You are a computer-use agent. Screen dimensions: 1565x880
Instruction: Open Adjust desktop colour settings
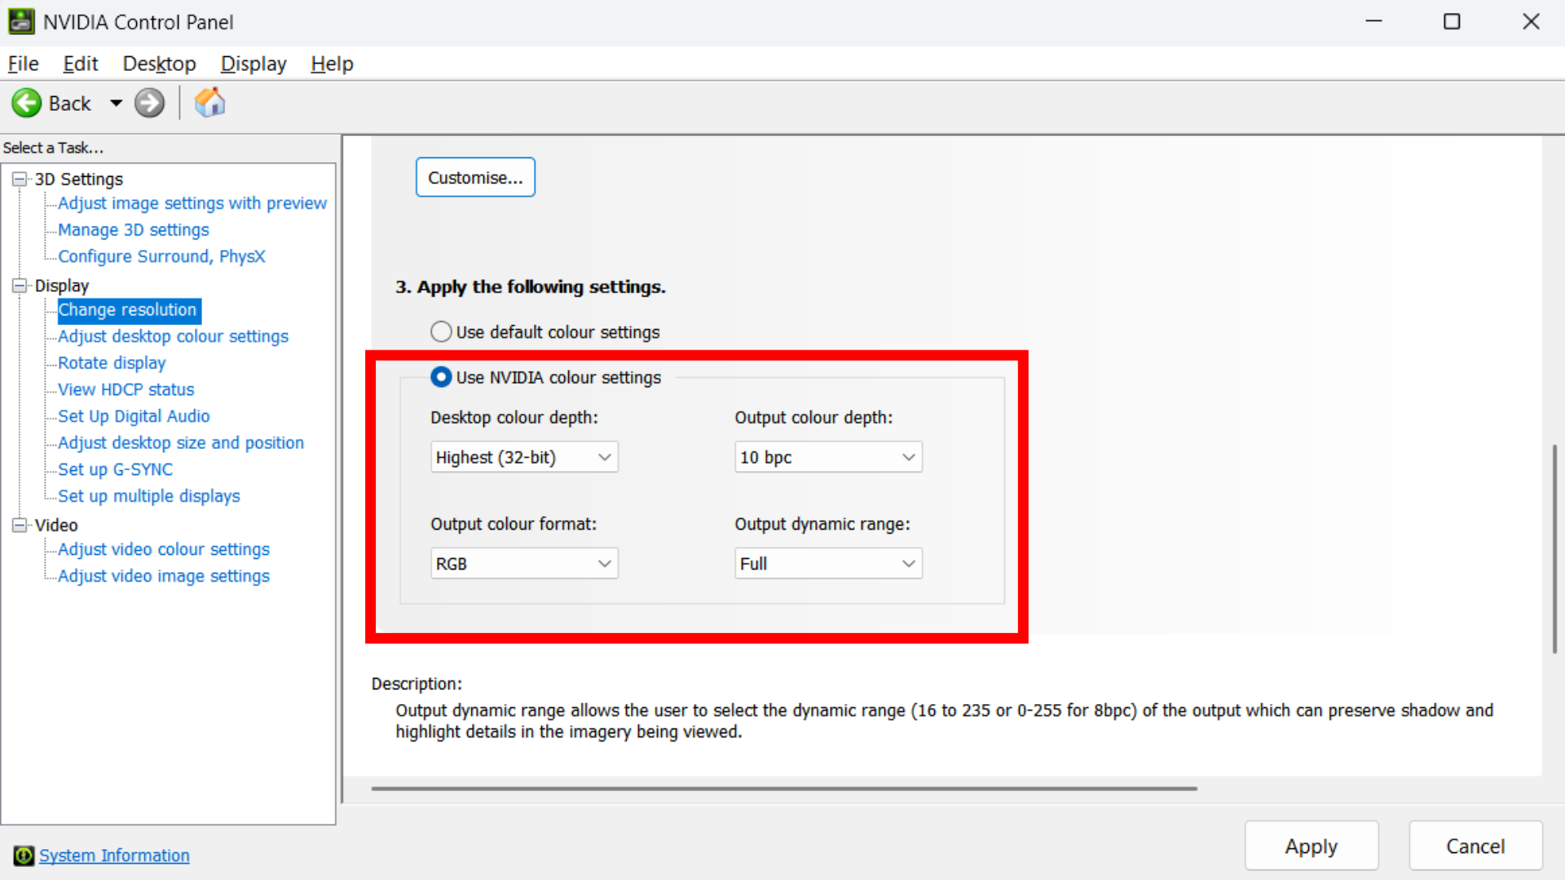pyautogui.click(x=173, y=337)
